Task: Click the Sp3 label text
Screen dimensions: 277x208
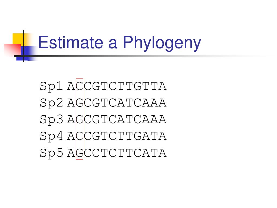Action: 51,119
